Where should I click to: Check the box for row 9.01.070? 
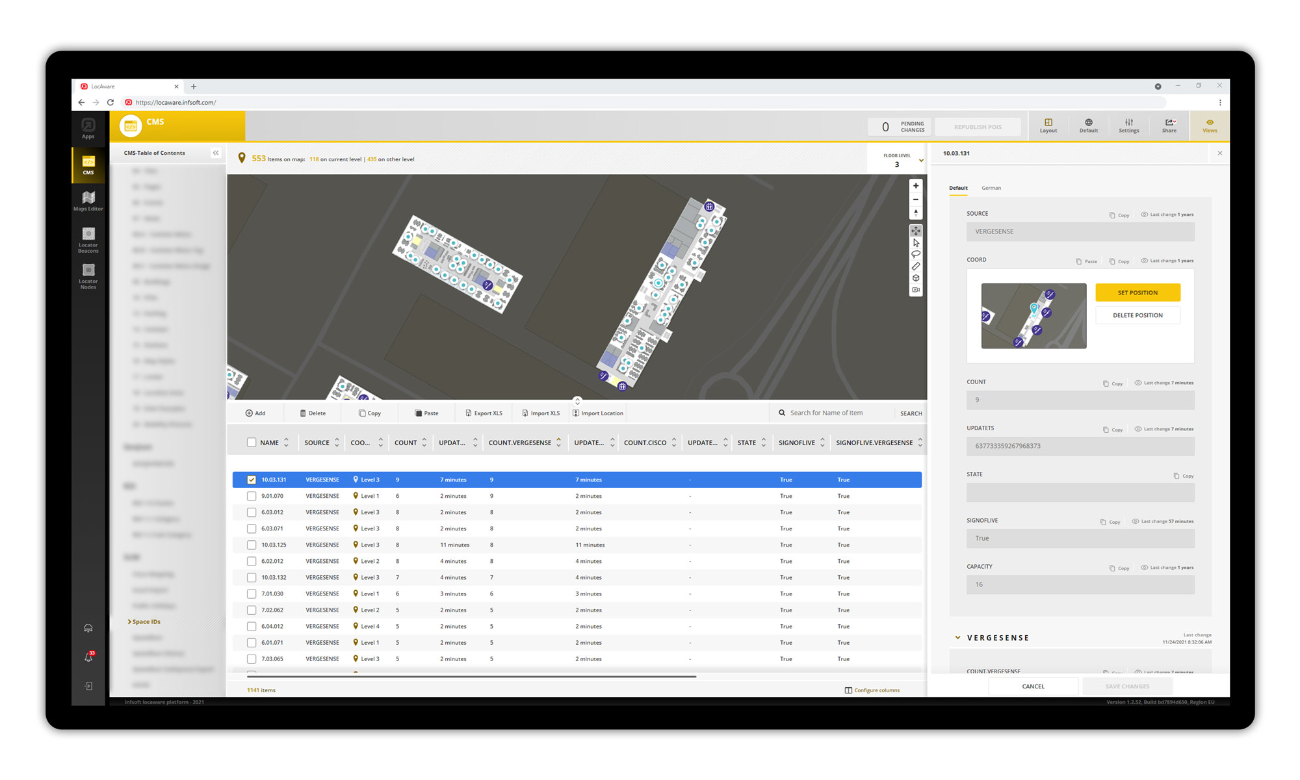pos(252,496)
